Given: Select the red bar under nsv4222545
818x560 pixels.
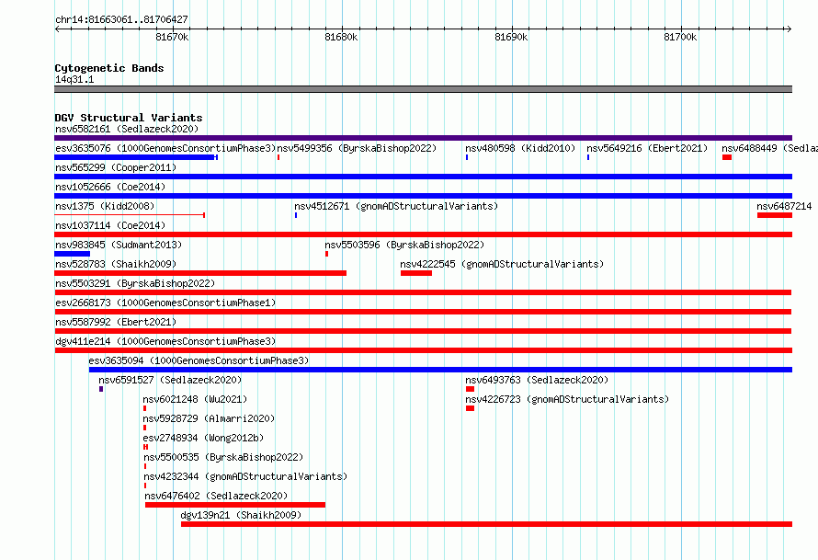Looking at the screenshot, I should pos(416,273).
